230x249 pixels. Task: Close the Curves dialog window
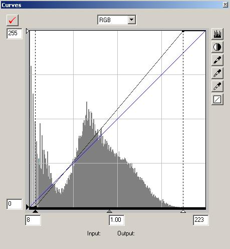click(x=225, y=5)
